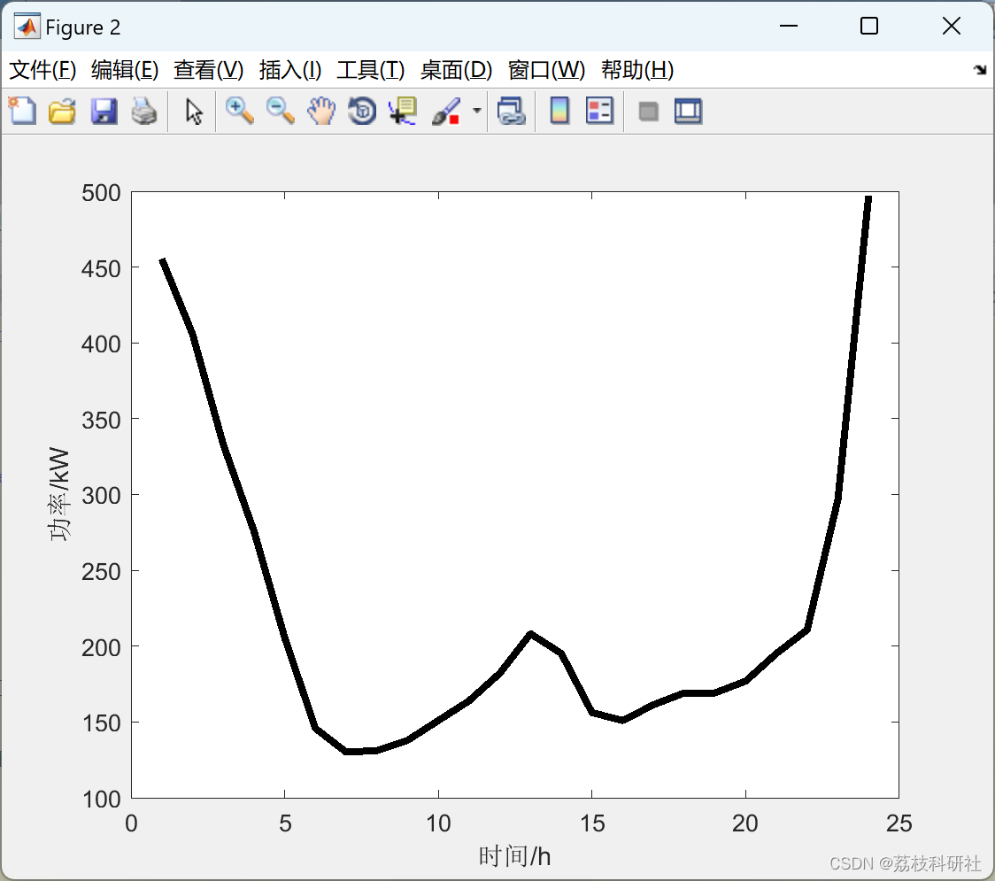Image resolution: width=995 pixels, height=881 pixels.
Task: Click the x-axis tick label 10
Action: pyautogui.click(x=438, y=823)
